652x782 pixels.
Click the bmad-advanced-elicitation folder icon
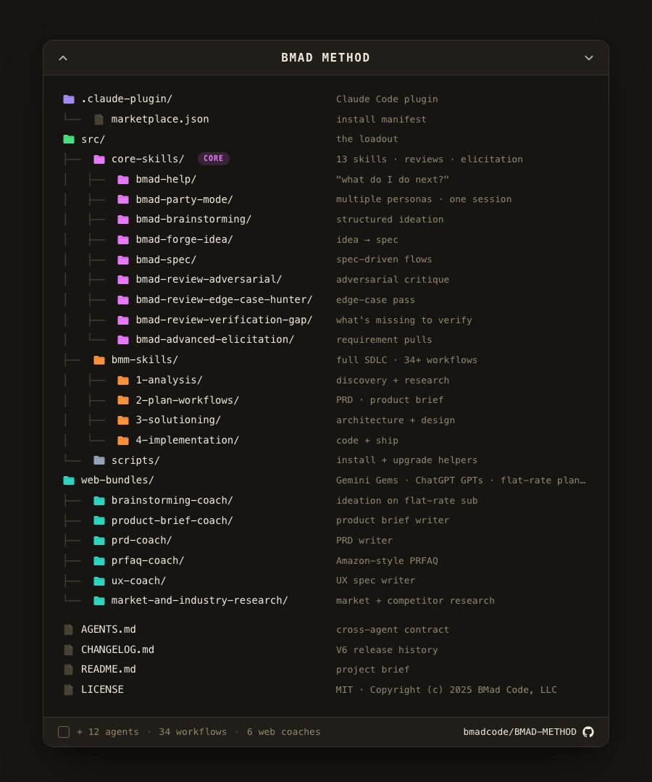click(123, 340)
